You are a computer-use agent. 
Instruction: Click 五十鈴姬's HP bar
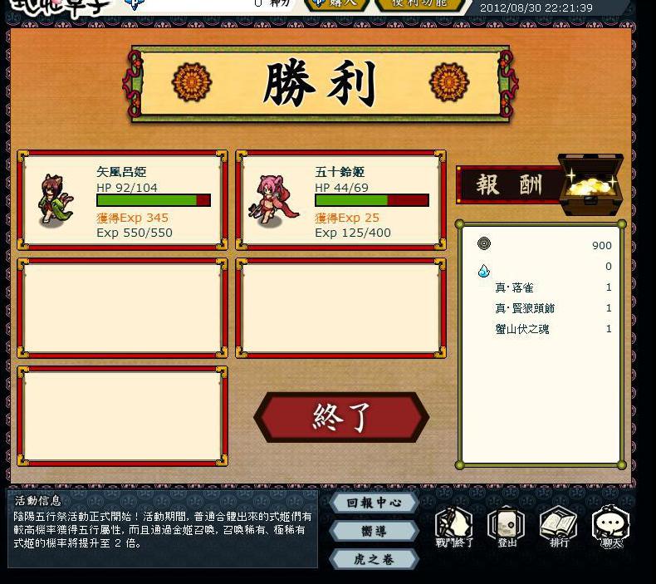372,200
